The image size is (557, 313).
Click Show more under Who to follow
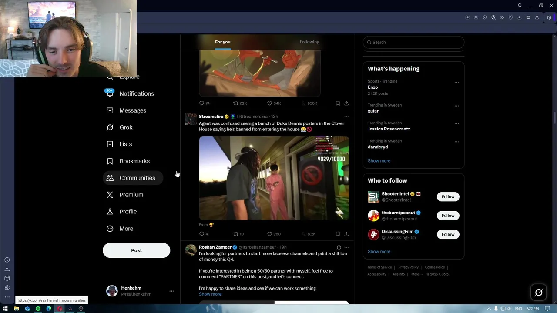[379, 252]
